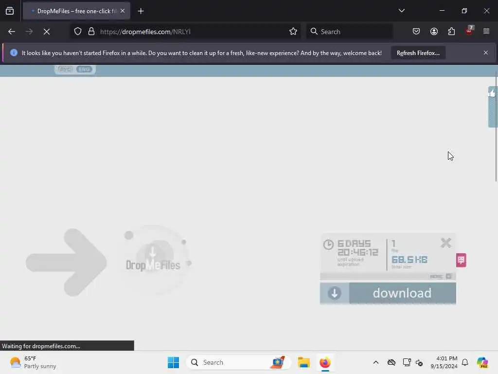
Task: Click the taskbar Search box
Action: click(x=239, y=362)
